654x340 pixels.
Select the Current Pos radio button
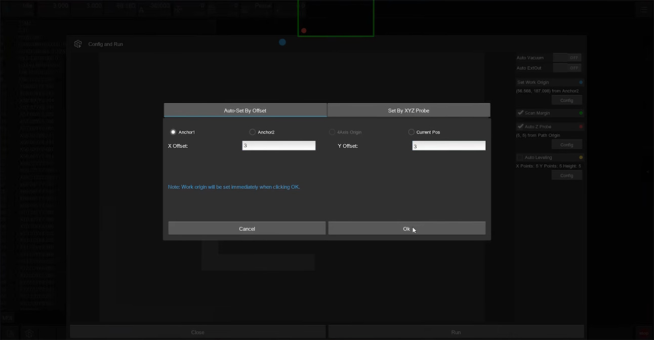(x=411, y=132)
